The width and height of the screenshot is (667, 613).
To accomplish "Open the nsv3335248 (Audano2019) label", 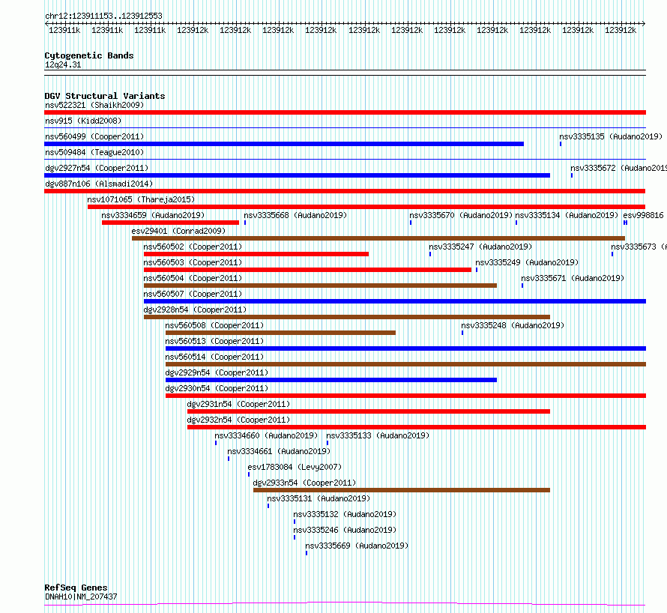I will pyautogui.click(x=513, y=325).
